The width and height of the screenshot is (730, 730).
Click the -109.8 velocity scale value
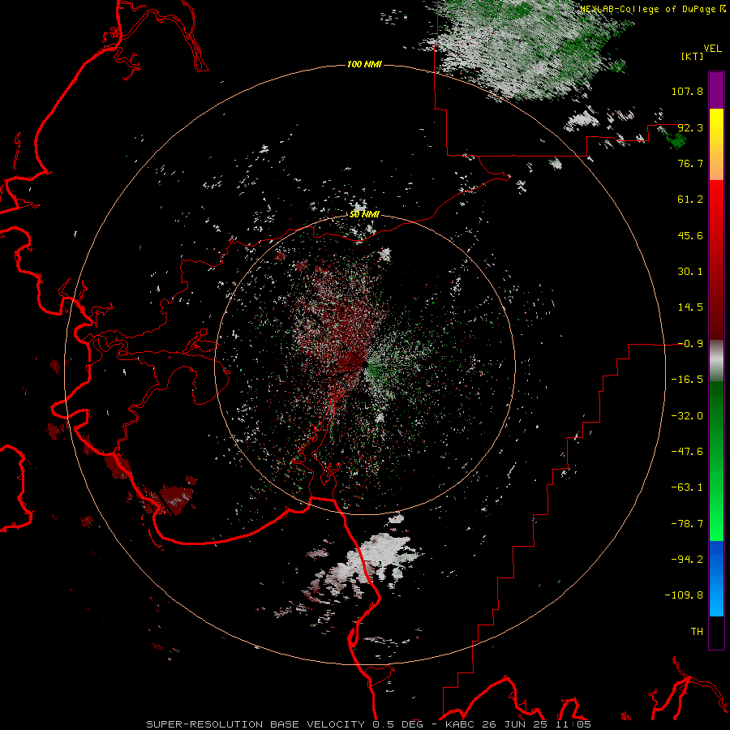(684, 595)
